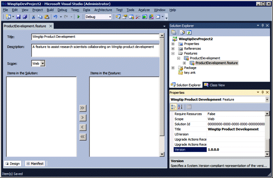Select the WingtipDevProject2 project node
273x178 pixels.
pos(195,39)
